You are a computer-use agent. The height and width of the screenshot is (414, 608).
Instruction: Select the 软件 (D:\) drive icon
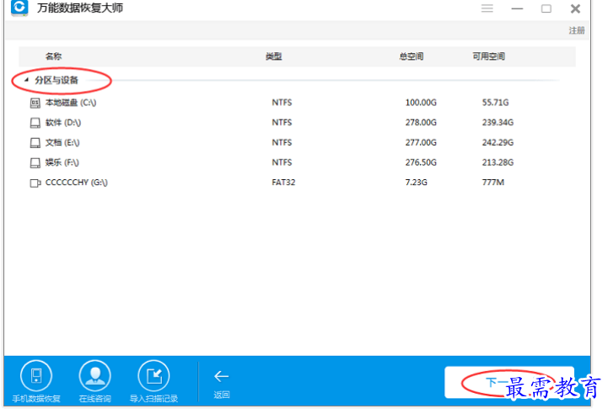point(35,123)
